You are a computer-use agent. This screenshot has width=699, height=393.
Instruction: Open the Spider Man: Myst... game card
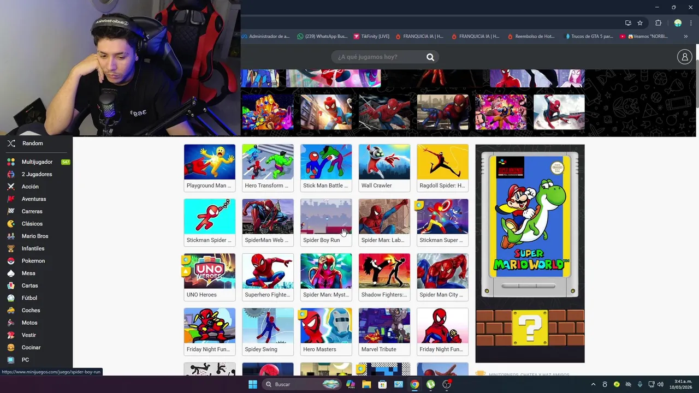click(326, 277)
